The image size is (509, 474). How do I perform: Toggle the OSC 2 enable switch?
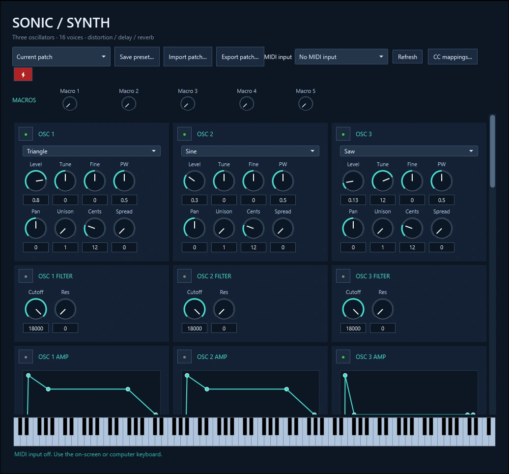(184, 134)
